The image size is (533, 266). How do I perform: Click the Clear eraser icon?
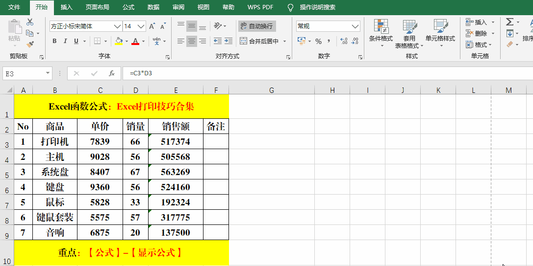point(509,44)
